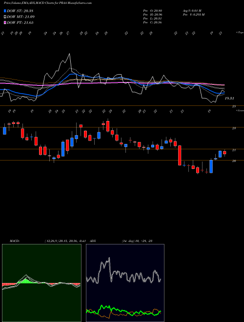Click the tall blue recovery candle after the low
This screenshot has width=244, height=322.
click(211, 166)
